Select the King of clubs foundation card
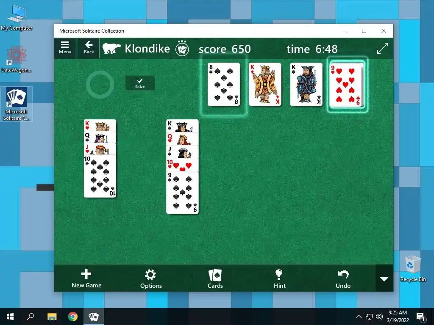The image size is (434, 325). [x=306, y=84]
